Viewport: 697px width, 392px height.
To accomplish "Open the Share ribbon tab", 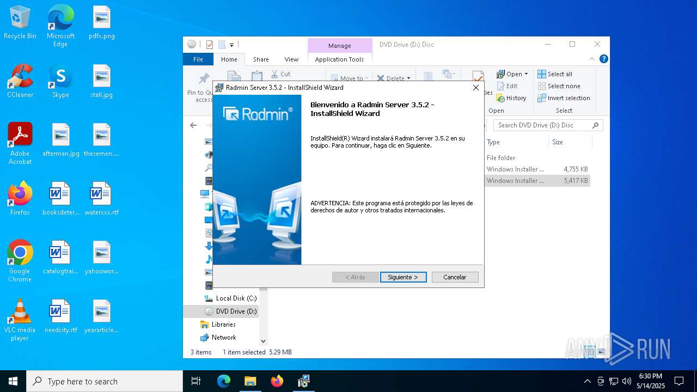I will (261, 59).
